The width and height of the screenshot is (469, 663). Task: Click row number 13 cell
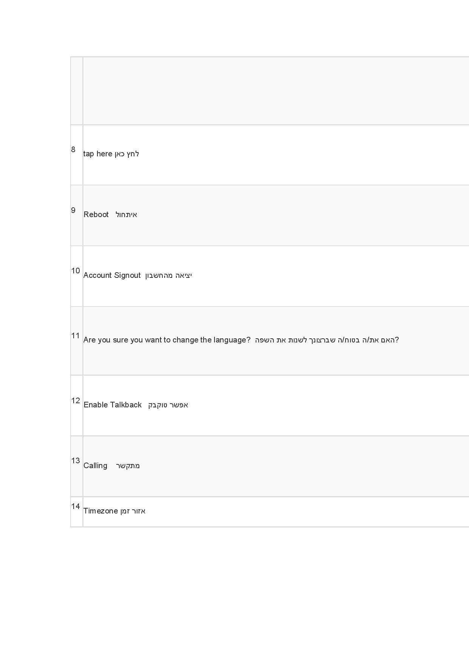pos(77,466)
